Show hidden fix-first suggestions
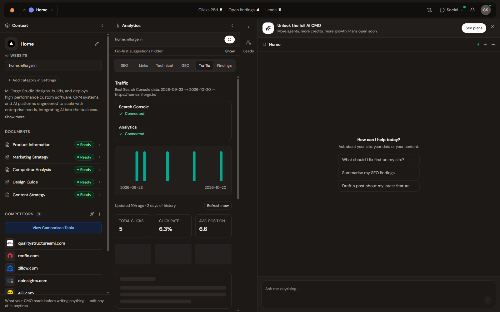 point(230,51)
